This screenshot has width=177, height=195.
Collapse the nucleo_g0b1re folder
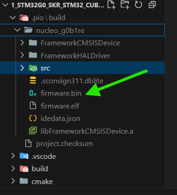click(17, 30)
